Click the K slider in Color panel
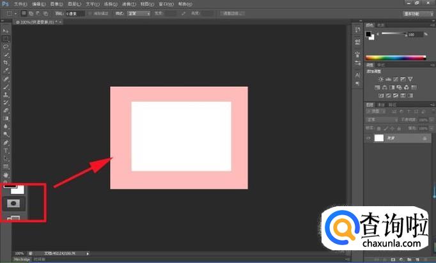Viewport: 436px width, 263px height. click(x=394, y=34)
